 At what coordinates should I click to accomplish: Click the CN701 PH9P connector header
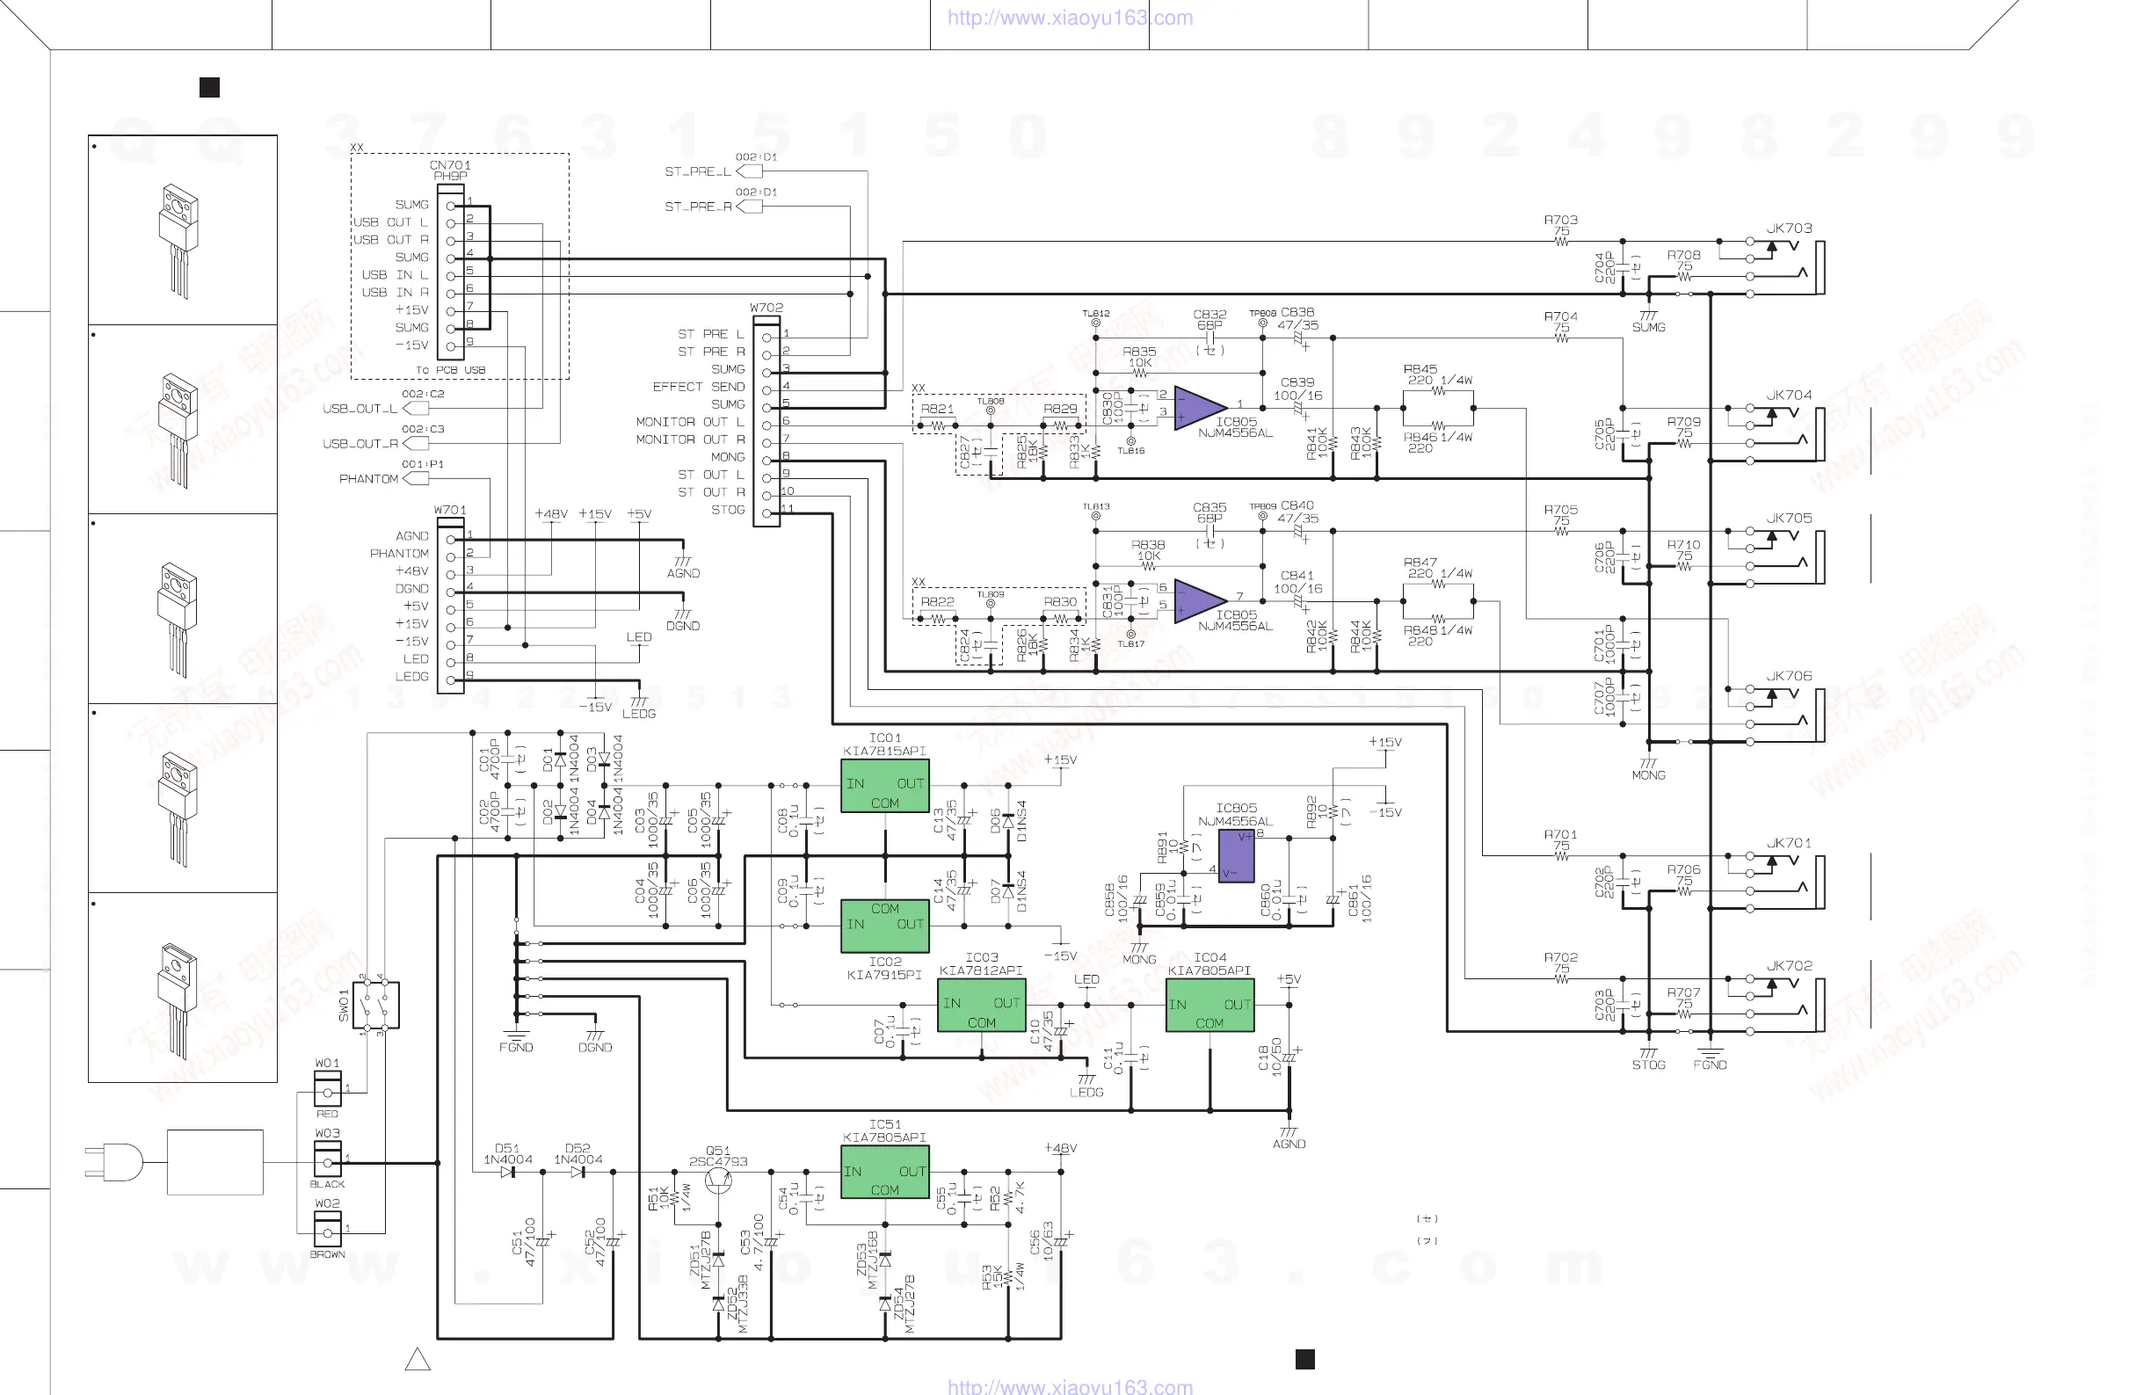tap(450, 272)
